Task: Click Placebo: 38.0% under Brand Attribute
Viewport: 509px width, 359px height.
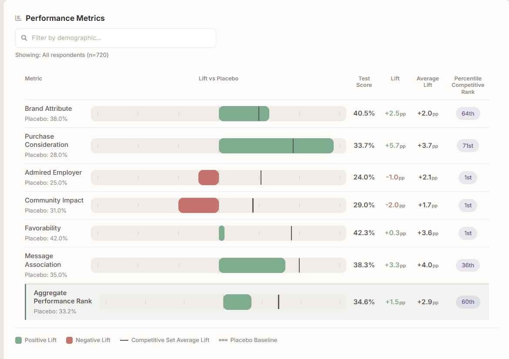Action: coord(46,119)
